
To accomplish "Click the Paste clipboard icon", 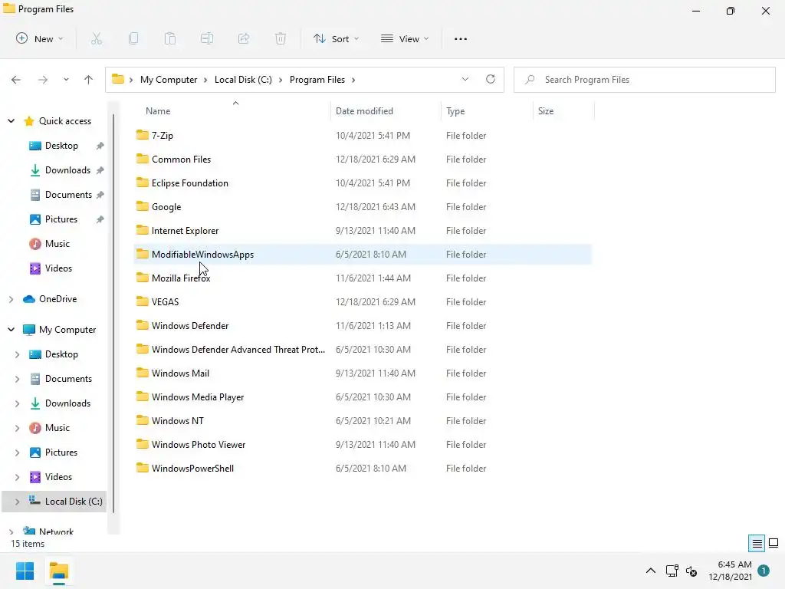I will (x=170, y=38).
